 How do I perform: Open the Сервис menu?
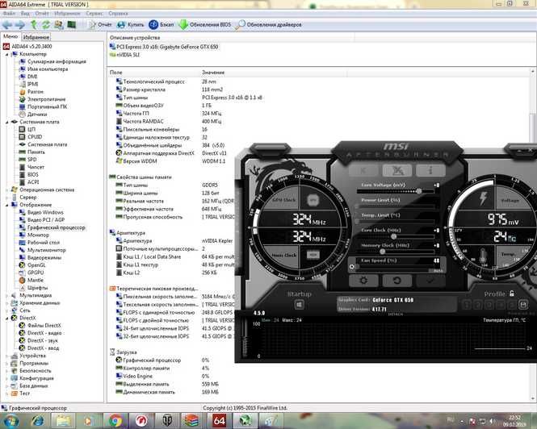point(94,14)
